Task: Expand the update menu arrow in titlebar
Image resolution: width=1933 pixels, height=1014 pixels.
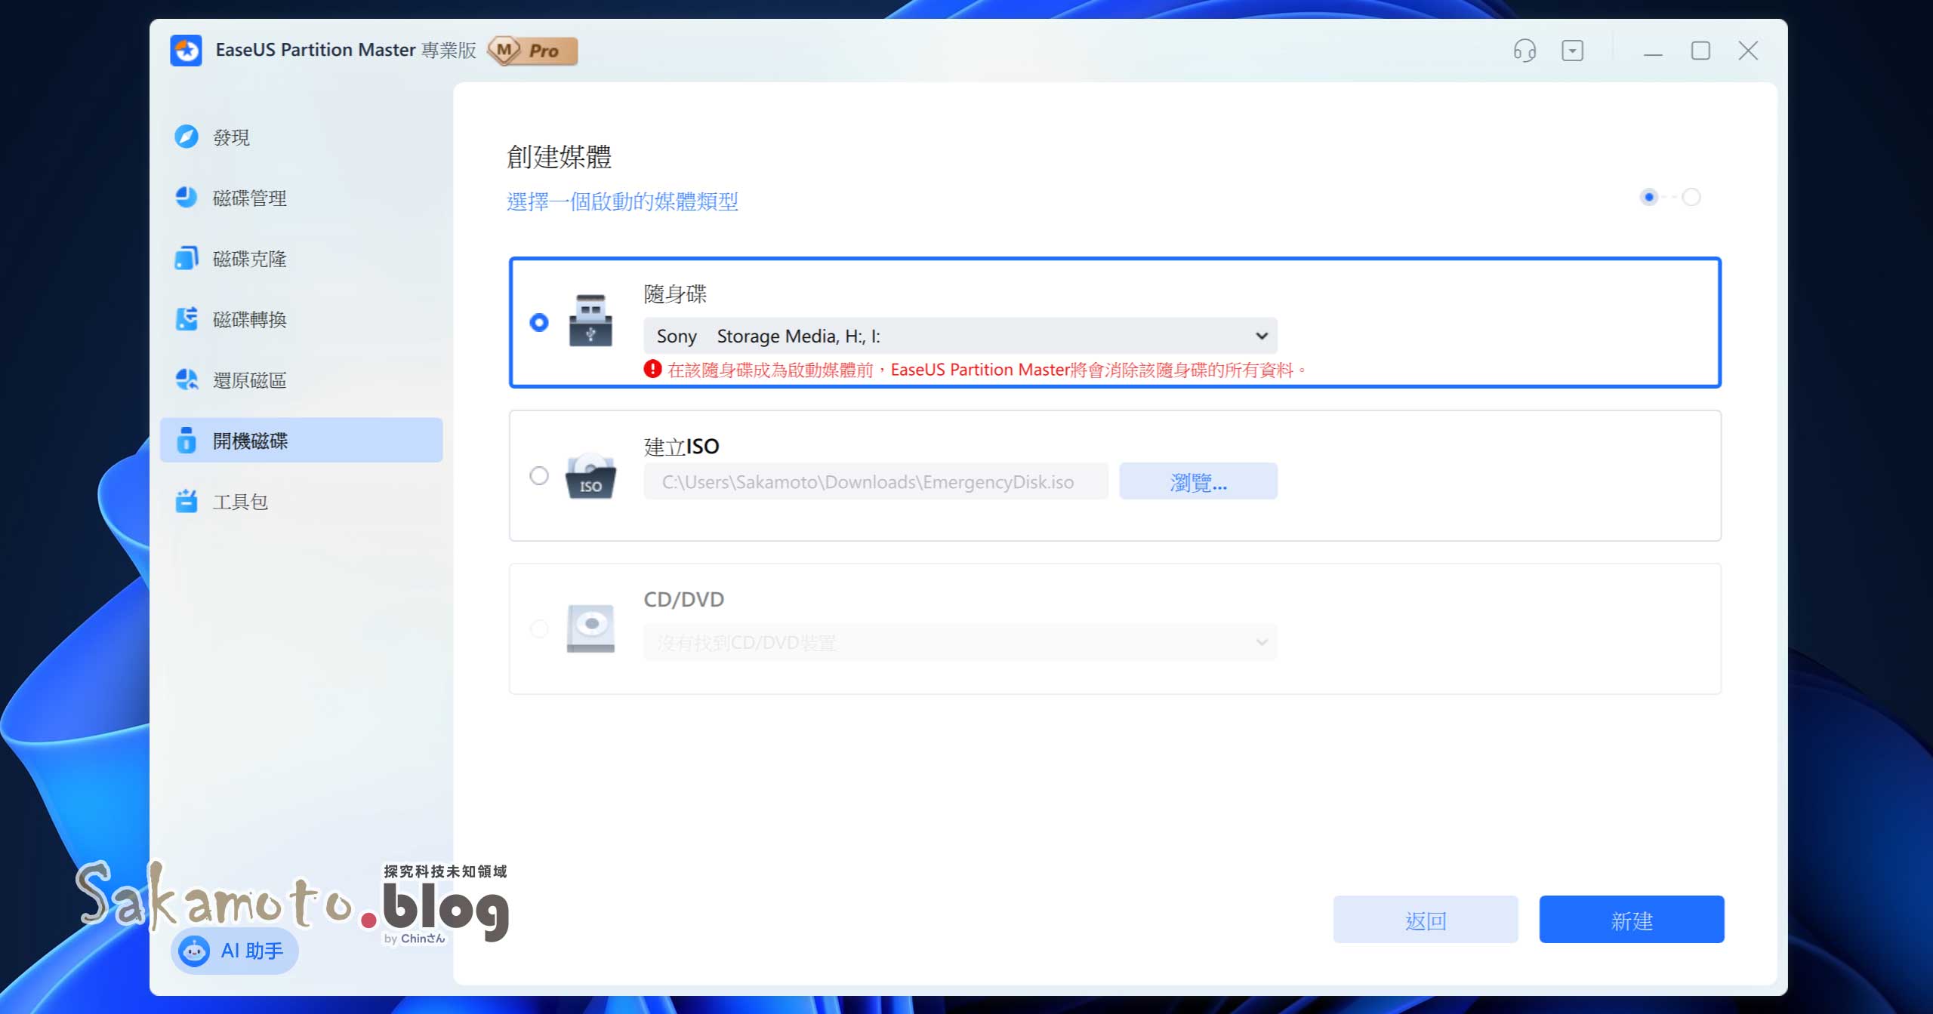Action: coord(1574,51)
